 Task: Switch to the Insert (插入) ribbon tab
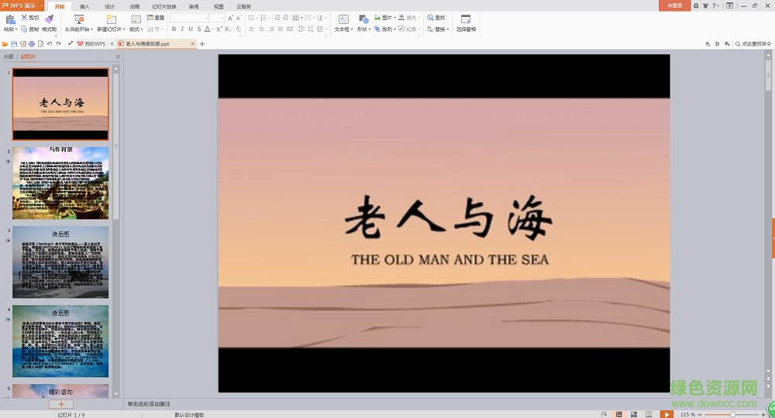pos(84,6)
